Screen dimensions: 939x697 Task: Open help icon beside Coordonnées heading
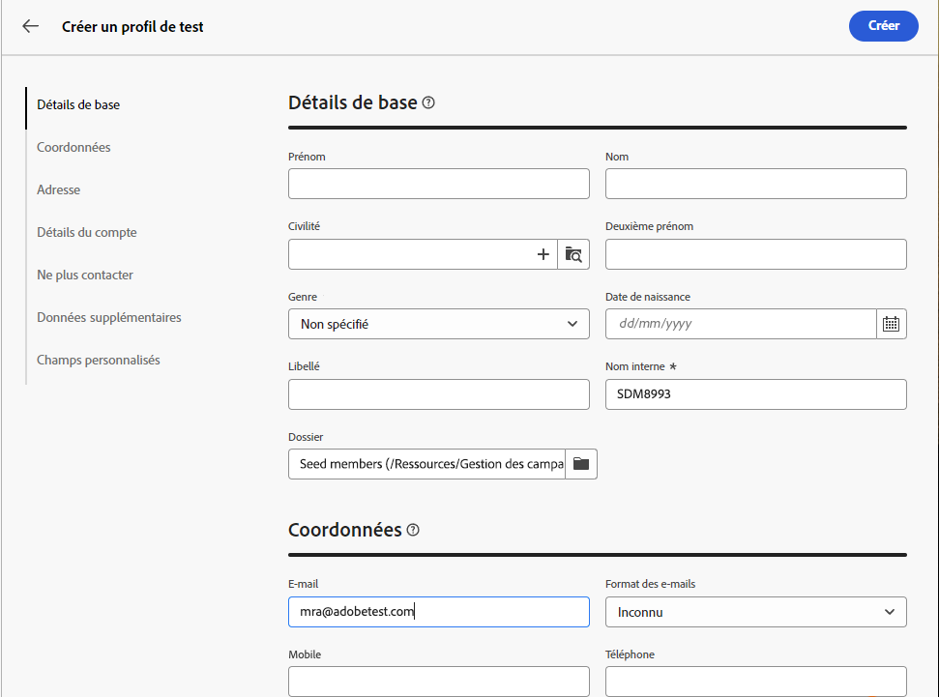point(413,530)
